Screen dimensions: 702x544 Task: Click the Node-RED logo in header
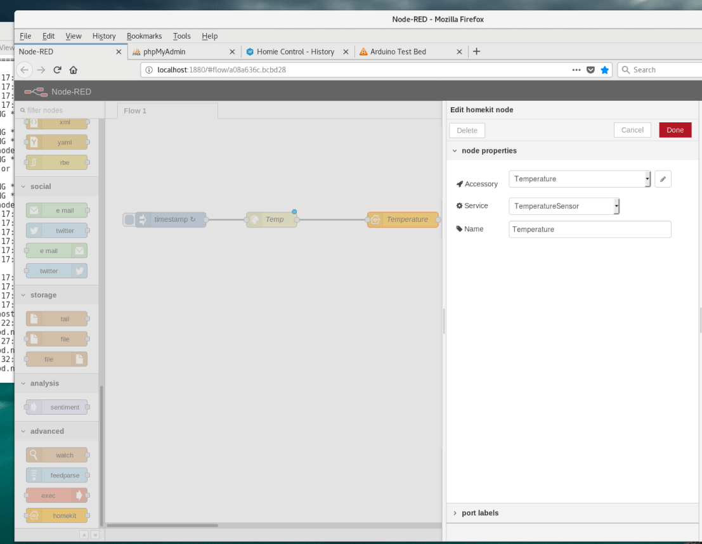(36, 92)
